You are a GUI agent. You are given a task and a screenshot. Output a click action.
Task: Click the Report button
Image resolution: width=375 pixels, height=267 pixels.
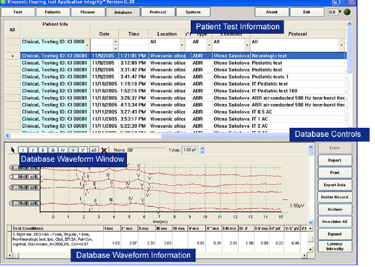[x=335, y=160]
